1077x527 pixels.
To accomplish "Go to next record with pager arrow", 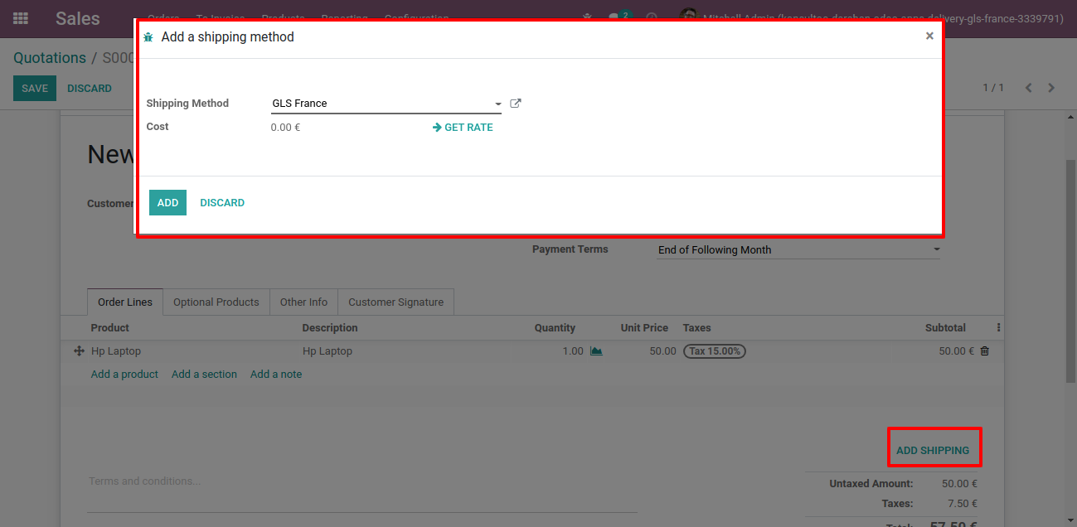I will pyautogui.click(x=1051, y=88).
